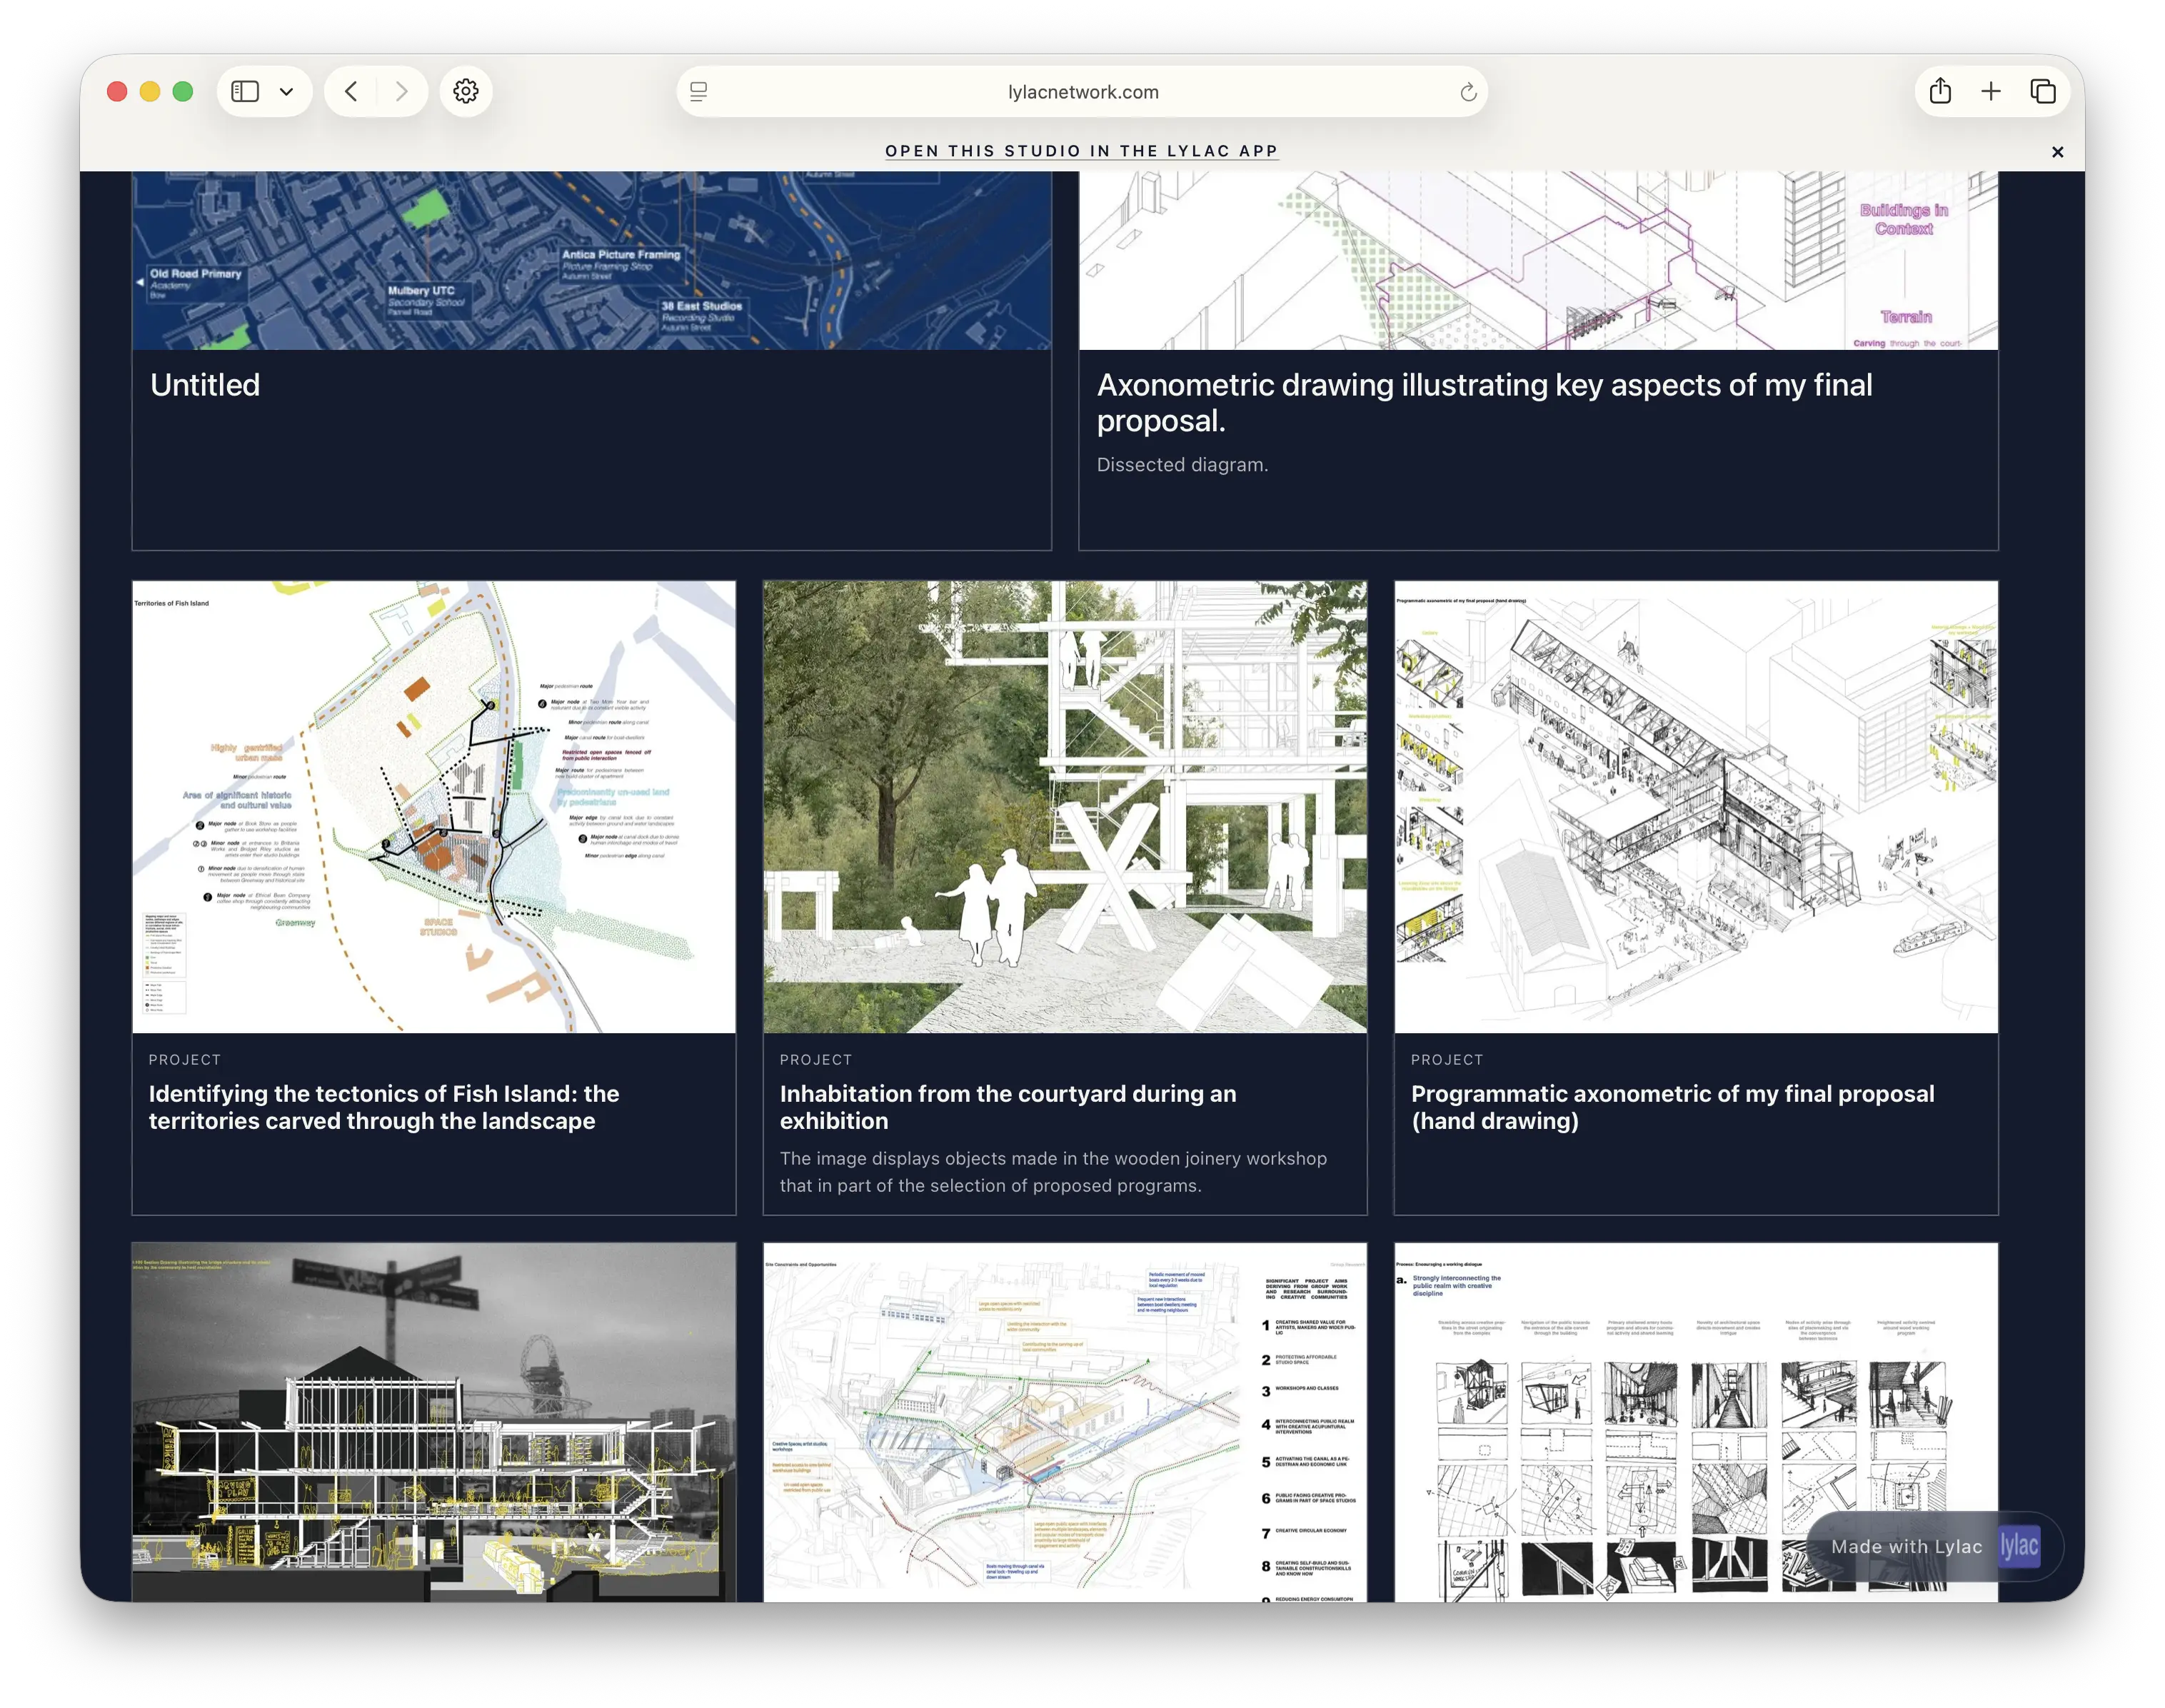Expand the sidebar view chevron
This screenshot has width=2165, height=1708.
[x=288, y=91]
